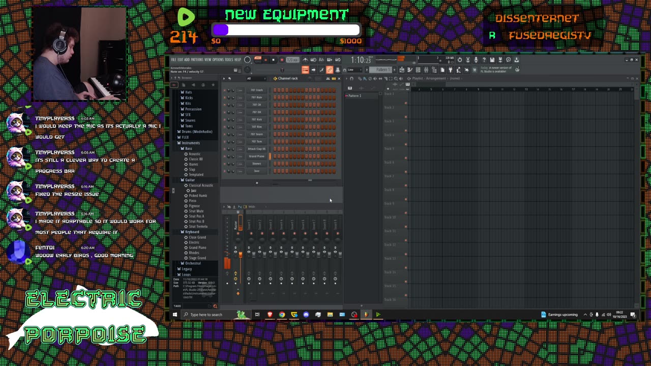This screenshot has width=651, height=366.
Task: Add a channel with the plus button
Action: (257, 183)
